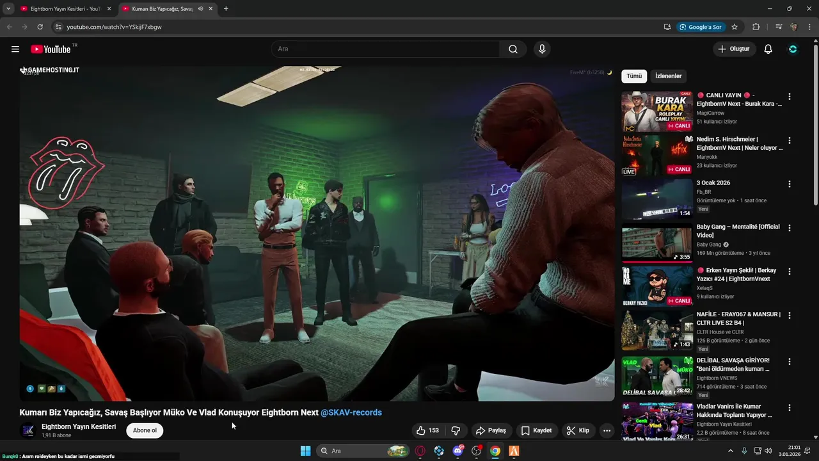Share the video with Paylaş
This screenshot has height=461, width=819.
(x=491, y=430)
